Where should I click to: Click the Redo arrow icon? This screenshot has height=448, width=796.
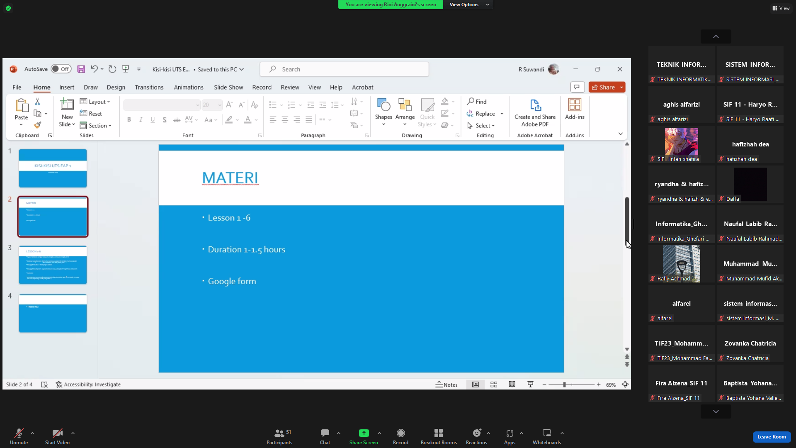click(112, 69)
